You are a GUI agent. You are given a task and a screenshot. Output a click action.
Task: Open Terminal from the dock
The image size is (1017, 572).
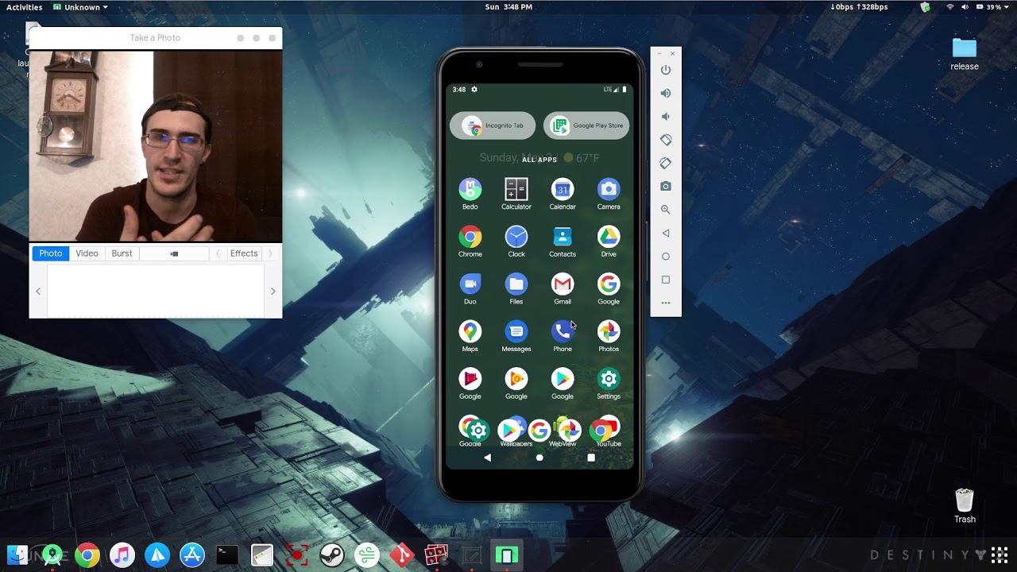coord(227,555)
